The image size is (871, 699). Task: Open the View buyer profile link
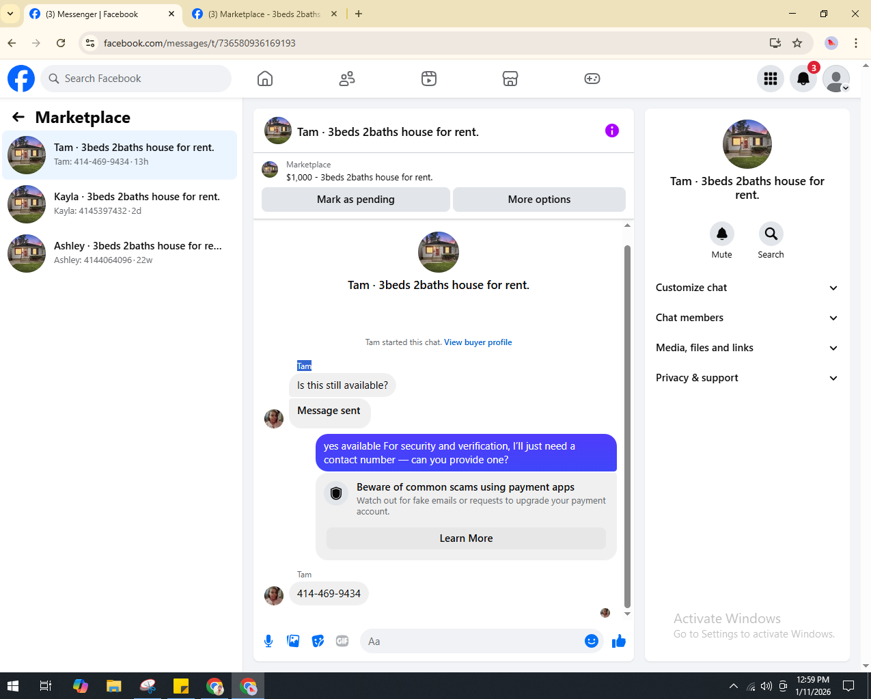478,342
